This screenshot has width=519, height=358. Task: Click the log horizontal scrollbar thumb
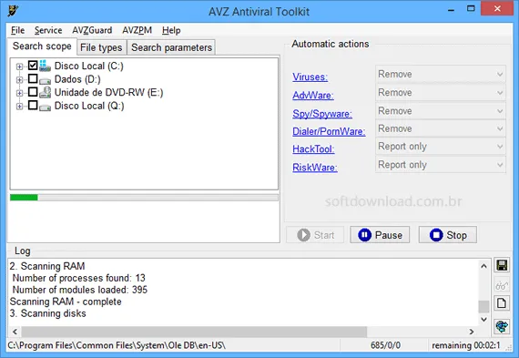point(194,332)
